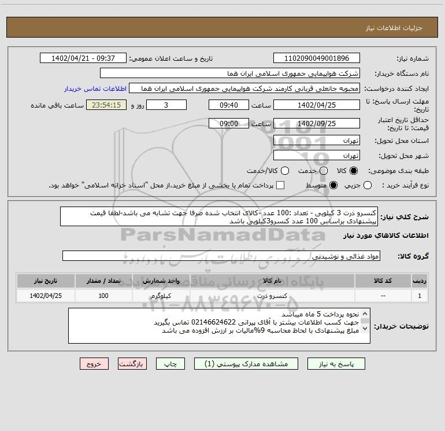Viewport: 445px width, 431px height.
Task: Click the remaining time 23:54:15 field
Action: [x=106, y=105]
